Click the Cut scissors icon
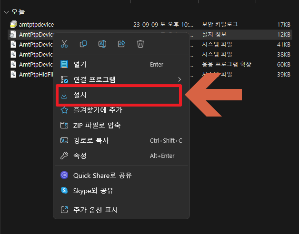 pos(64,44)
